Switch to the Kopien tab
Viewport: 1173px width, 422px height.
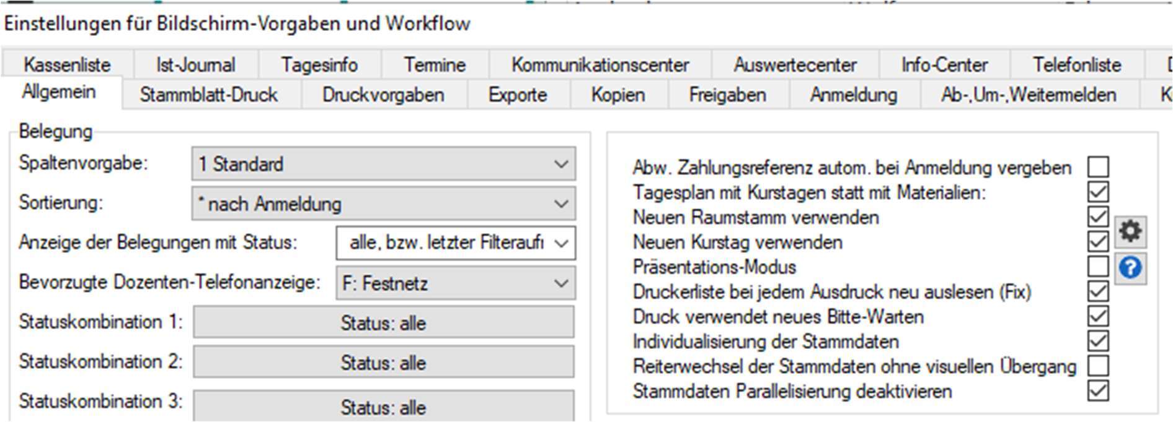pos(618,95)
